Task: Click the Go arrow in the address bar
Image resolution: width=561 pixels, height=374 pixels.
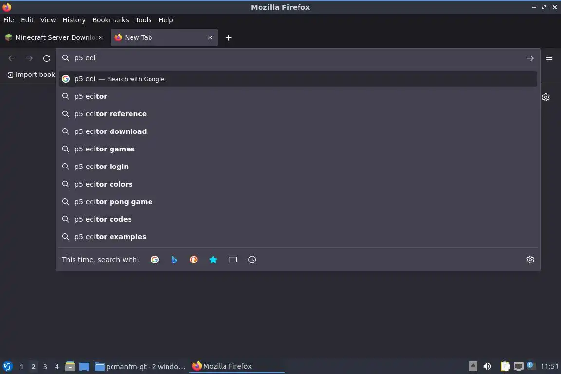Action: pyautogui.click(x=530, y=58)
